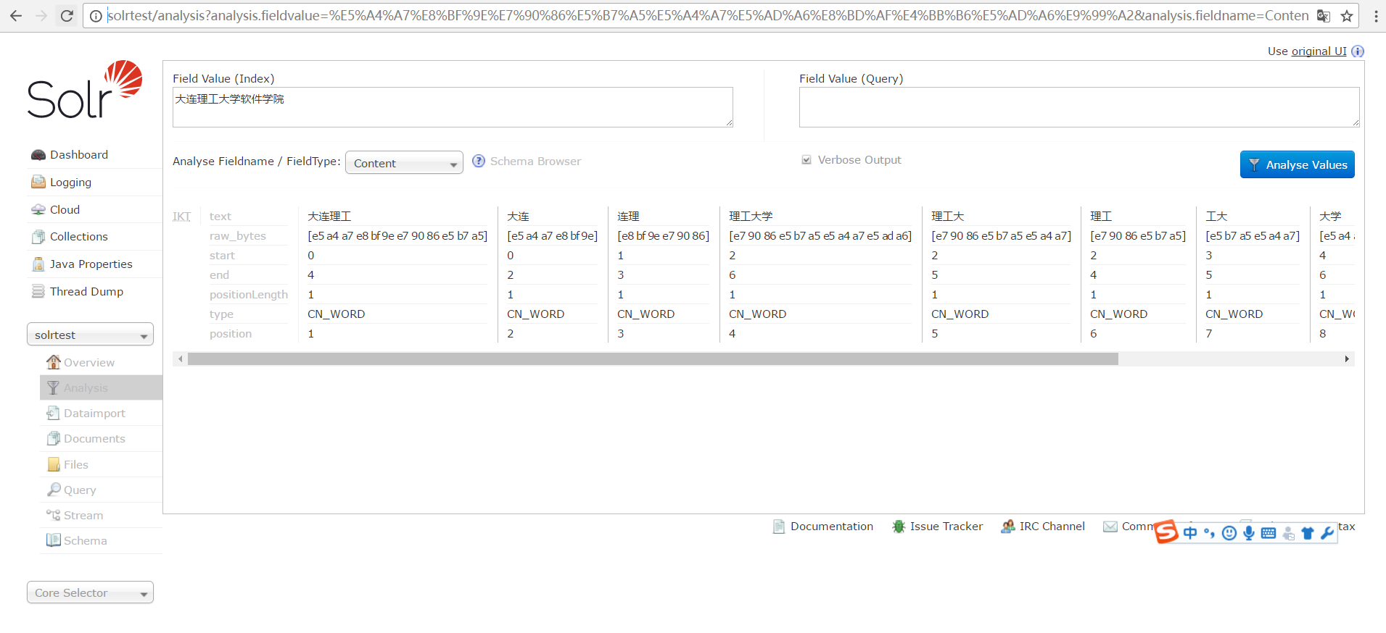1386x633 pixels.
Task: Click the token text 理工大学
Action: pyautogui.click(x=751, y=217)
